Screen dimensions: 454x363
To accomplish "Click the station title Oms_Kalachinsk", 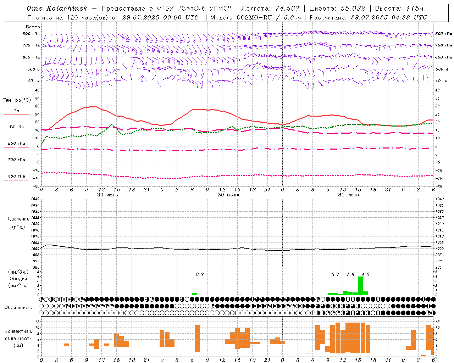I will point(57,9).
